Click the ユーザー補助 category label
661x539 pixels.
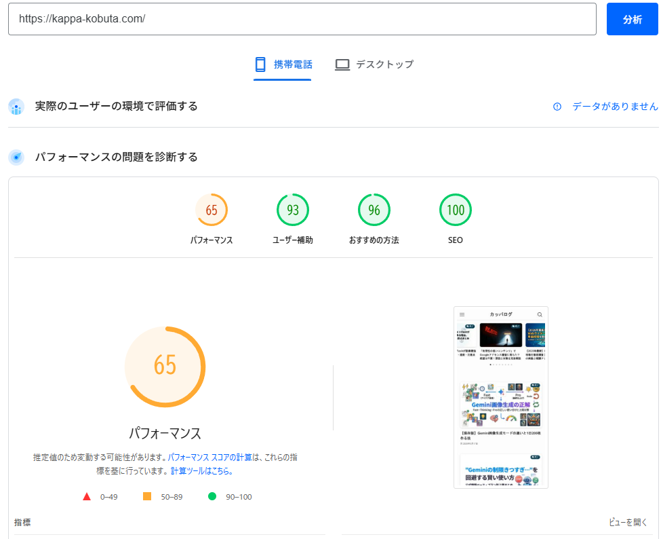(x=293, y=240)
